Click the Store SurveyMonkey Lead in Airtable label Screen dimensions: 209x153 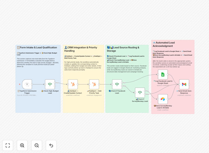coord(163,107)
